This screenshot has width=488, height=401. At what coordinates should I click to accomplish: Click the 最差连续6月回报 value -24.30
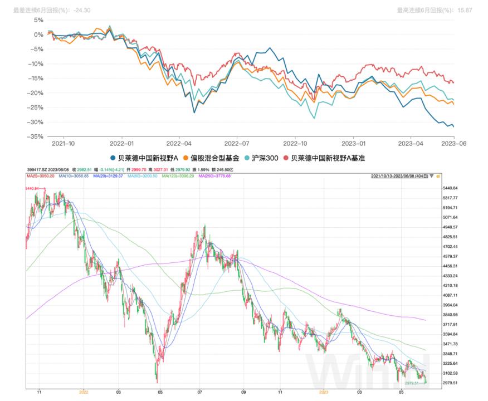82,10
